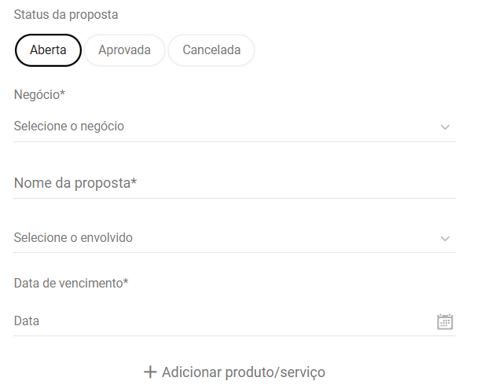Open the "Selecione o negócio" combo box

coord(234,126)
